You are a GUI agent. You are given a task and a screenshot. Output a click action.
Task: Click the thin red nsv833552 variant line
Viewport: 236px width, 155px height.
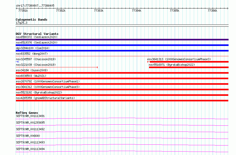[x=122, y=56]
